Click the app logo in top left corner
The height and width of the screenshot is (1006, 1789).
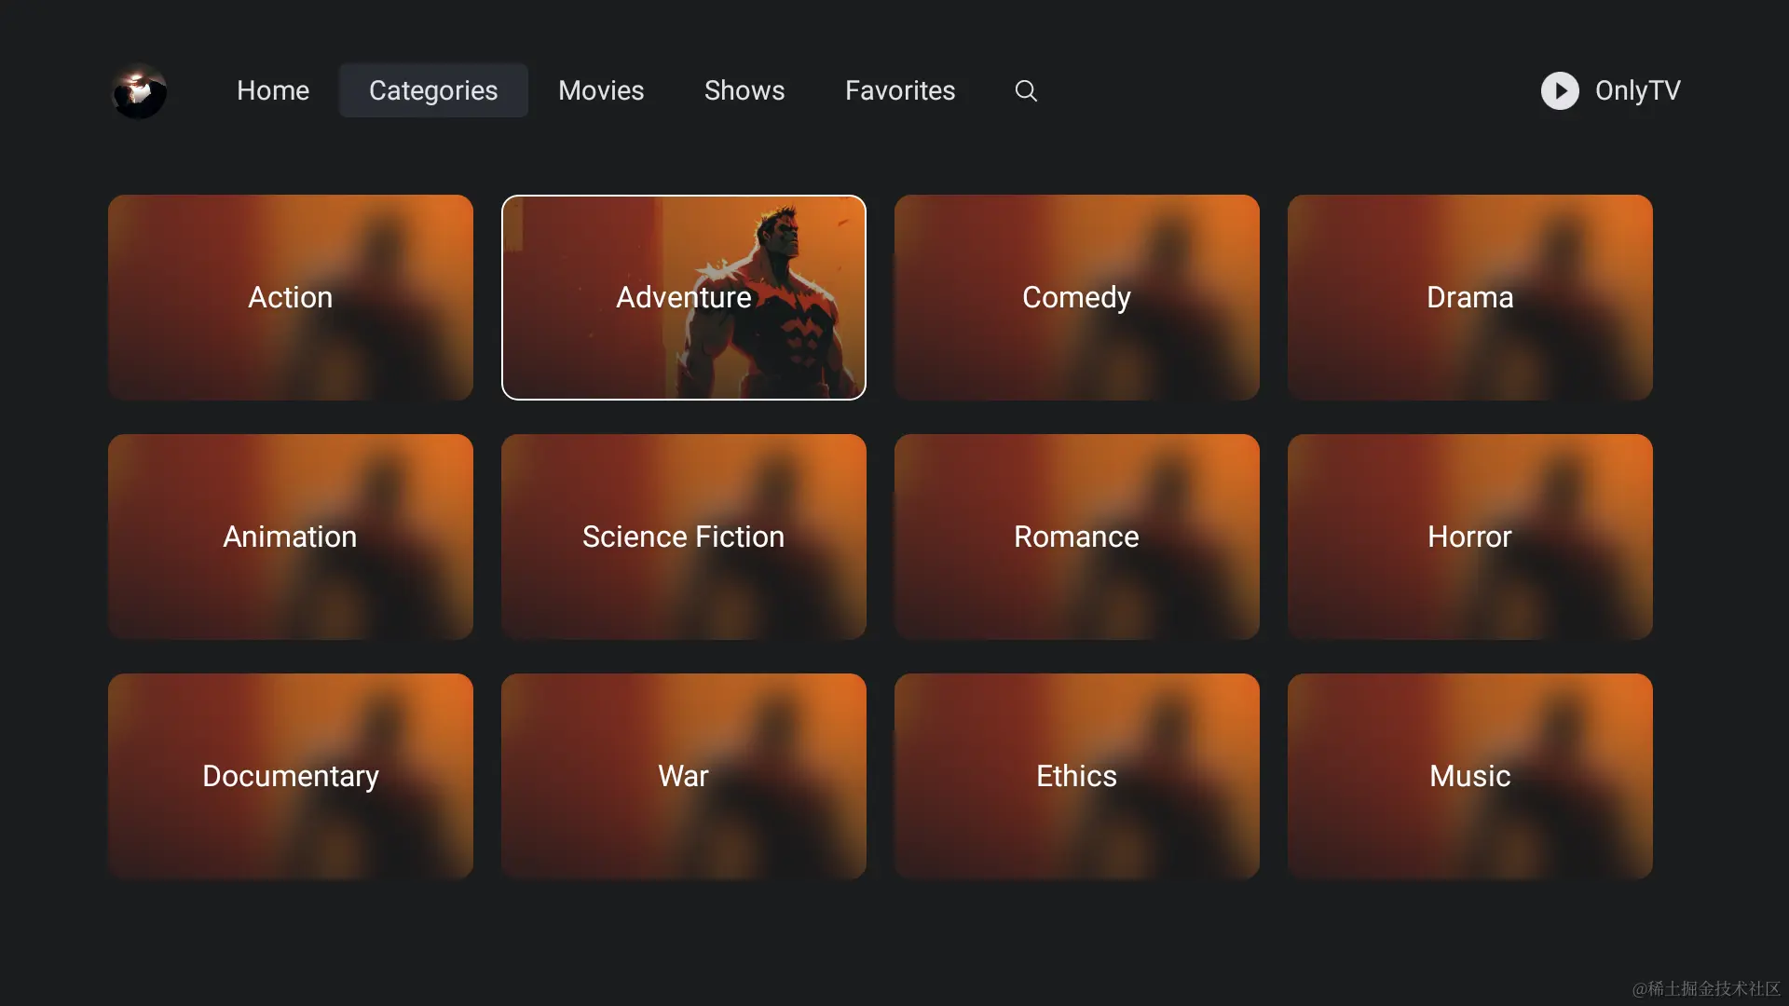tap(138, 90)
